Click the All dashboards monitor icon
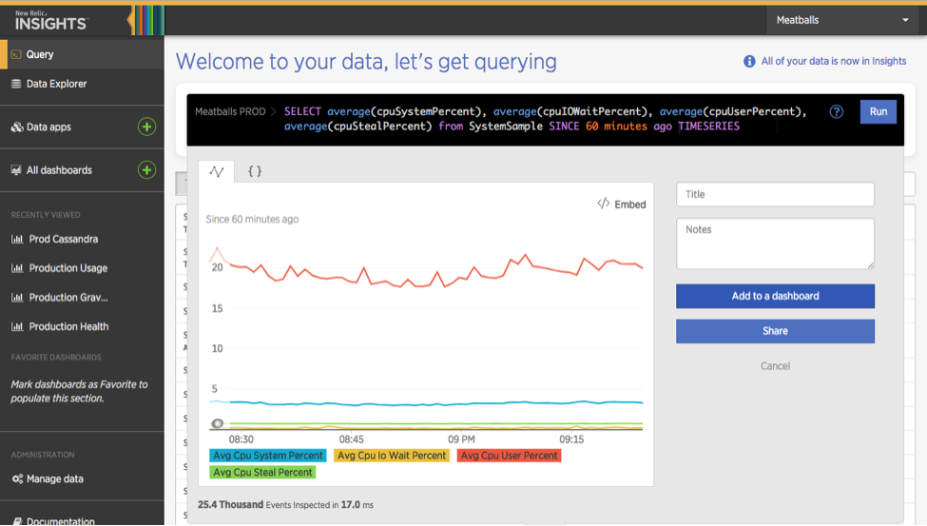 click(x=16, y=170)
